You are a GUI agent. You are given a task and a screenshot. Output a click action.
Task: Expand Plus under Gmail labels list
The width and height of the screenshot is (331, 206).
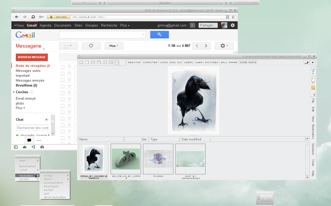(20, 108)
